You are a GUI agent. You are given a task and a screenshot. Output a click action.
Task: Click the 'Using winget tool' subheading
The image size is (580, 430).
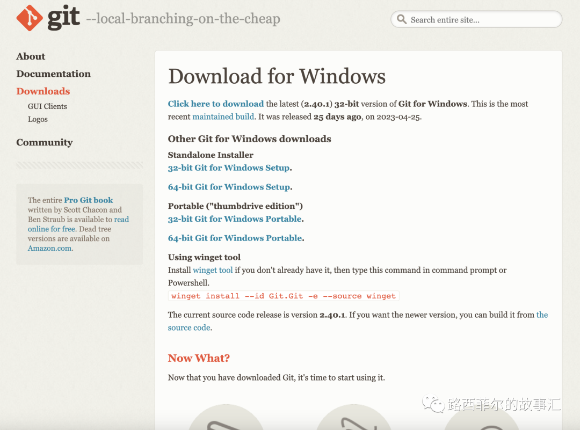tap(204, 257)
